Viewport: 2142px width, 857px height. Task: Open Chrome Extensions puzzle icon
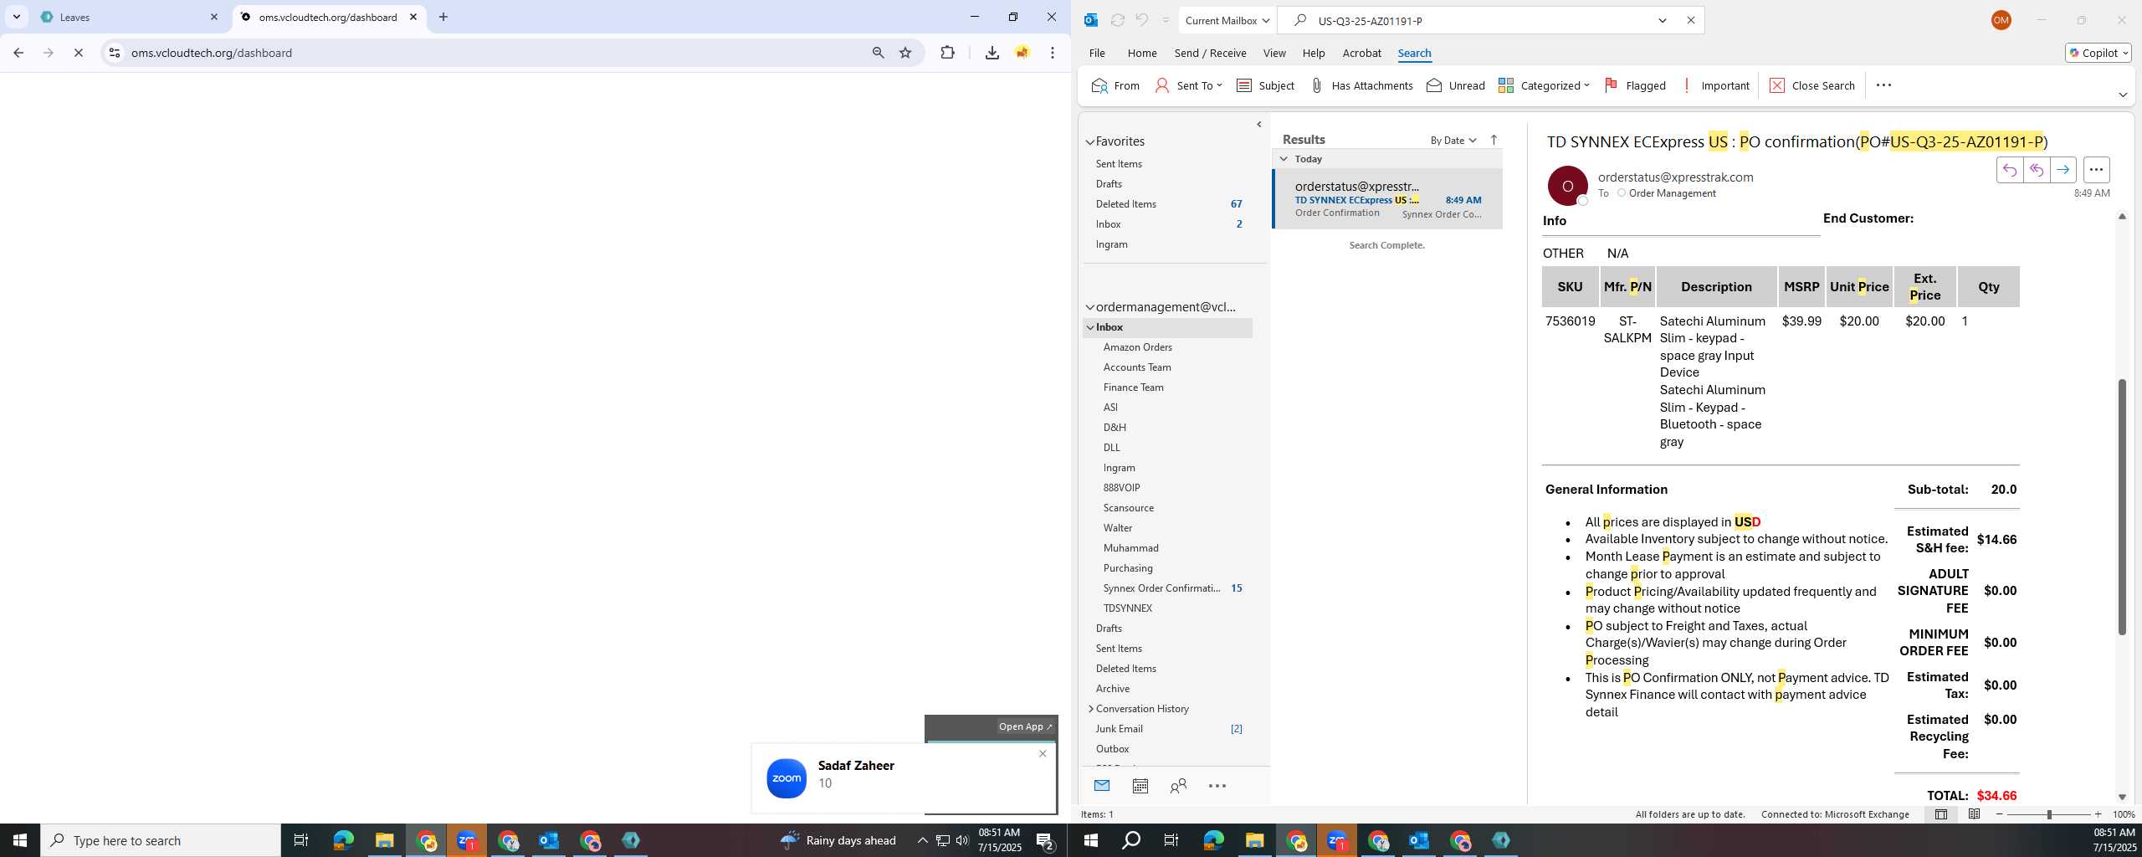click(947, 53)
